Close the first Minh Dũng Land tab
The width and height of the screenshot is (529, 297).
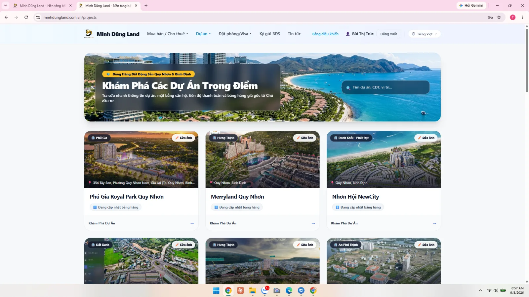click(70, 6)
